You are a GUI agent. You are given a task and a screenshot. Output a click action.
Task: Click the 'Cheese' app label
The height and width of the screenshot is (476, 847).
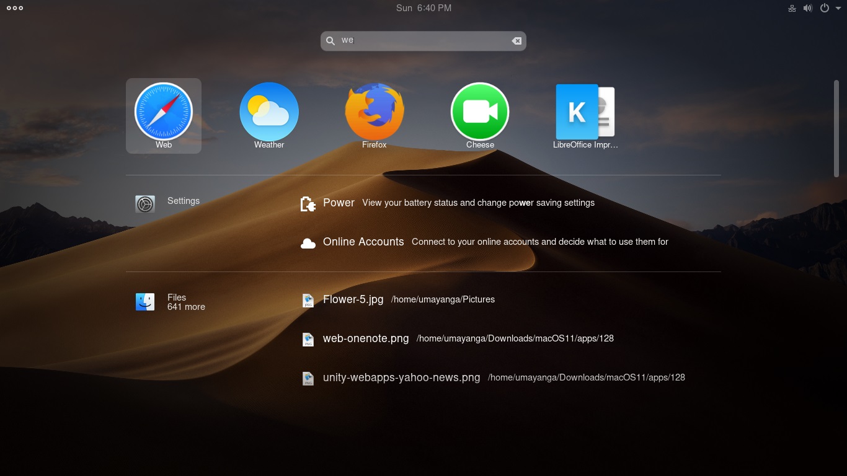[x=480, y=144]
